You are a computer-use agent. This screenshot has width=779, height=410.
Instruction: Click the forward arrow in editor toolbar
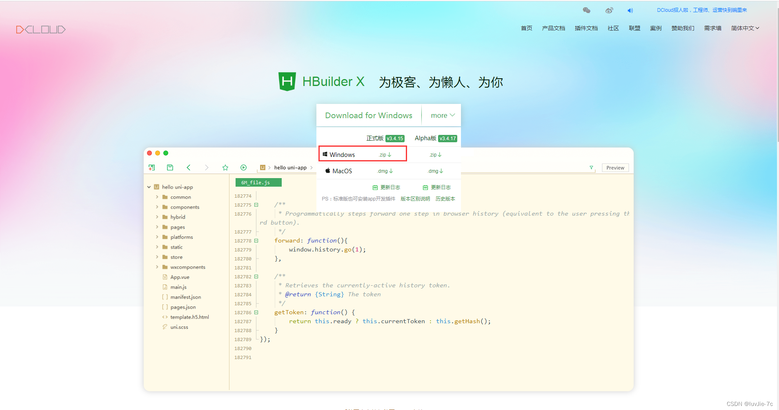click(x=207, y=168)
